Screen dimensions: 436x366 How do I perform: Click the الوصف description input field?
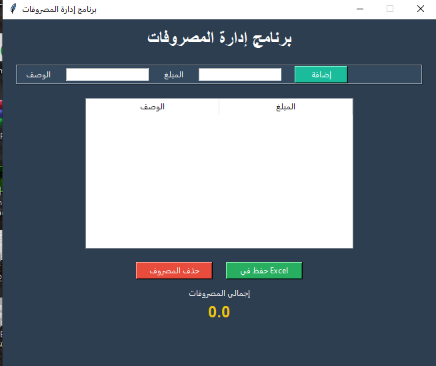pyautogui.click(x=107, y=75)
